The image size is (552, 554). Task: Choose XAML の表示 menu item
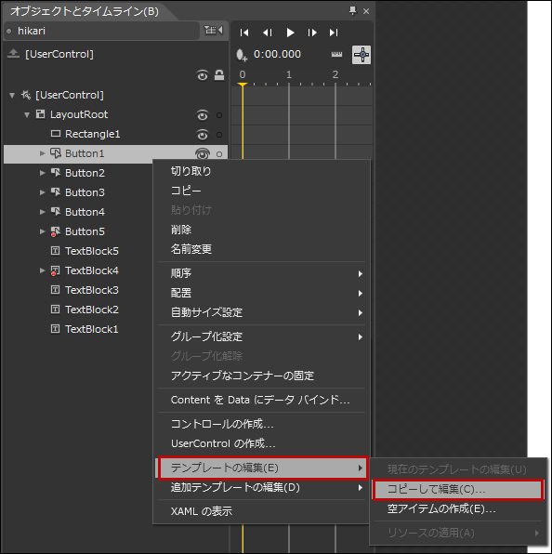pyautogui.click(x=262, y=511)
